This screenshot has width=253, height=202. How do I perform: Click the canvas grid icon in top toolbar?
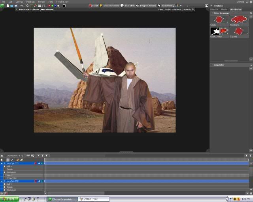(x=40, y=6)
